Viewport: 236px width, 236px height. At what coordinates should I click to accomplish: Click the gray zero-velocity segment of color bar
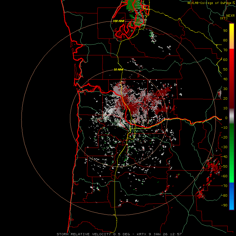(232, 116)
